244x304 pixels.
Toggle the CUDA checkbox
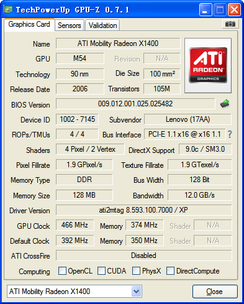101,270
